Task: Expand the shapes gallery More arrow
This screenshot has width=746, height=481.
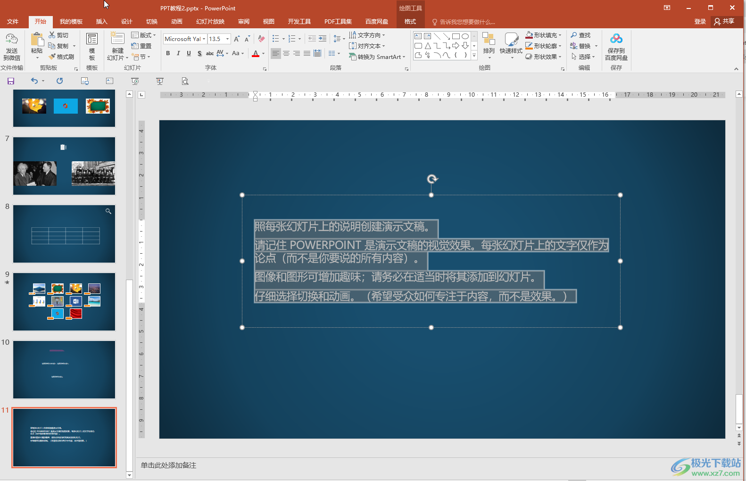Action: click(x=474, y=56)
